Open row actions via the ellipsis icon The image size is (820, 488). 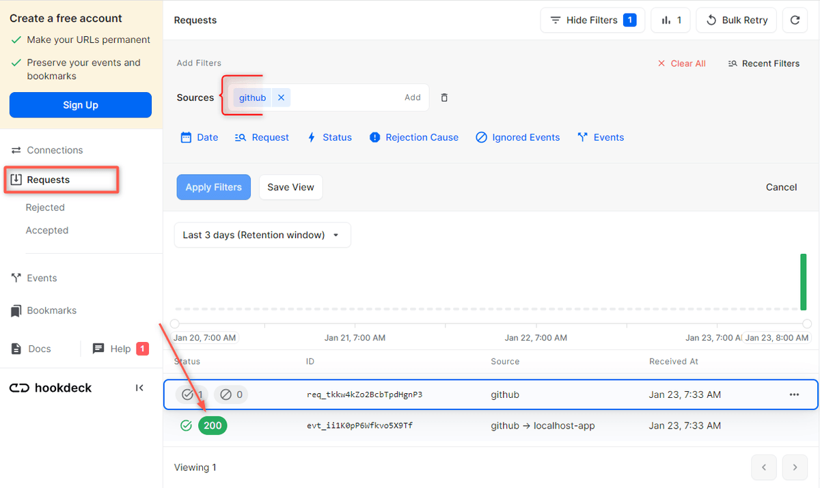(795, 394)
